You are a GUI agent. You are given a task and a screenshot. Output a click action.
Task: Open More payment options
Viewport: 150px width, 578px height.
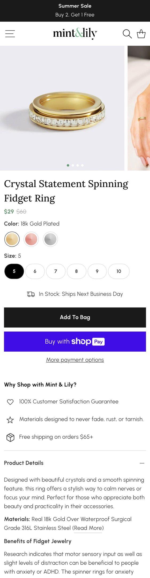coord(75,360)
